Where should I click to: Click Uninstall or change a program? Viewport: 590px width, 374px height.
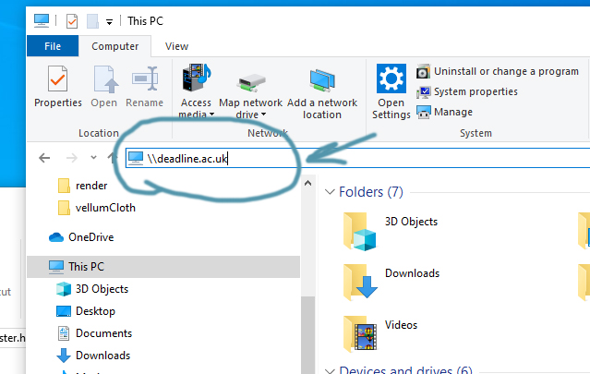498,71
